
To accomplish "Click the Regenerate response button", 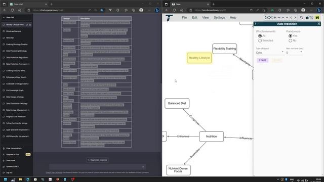I will [x=97, y=160].
